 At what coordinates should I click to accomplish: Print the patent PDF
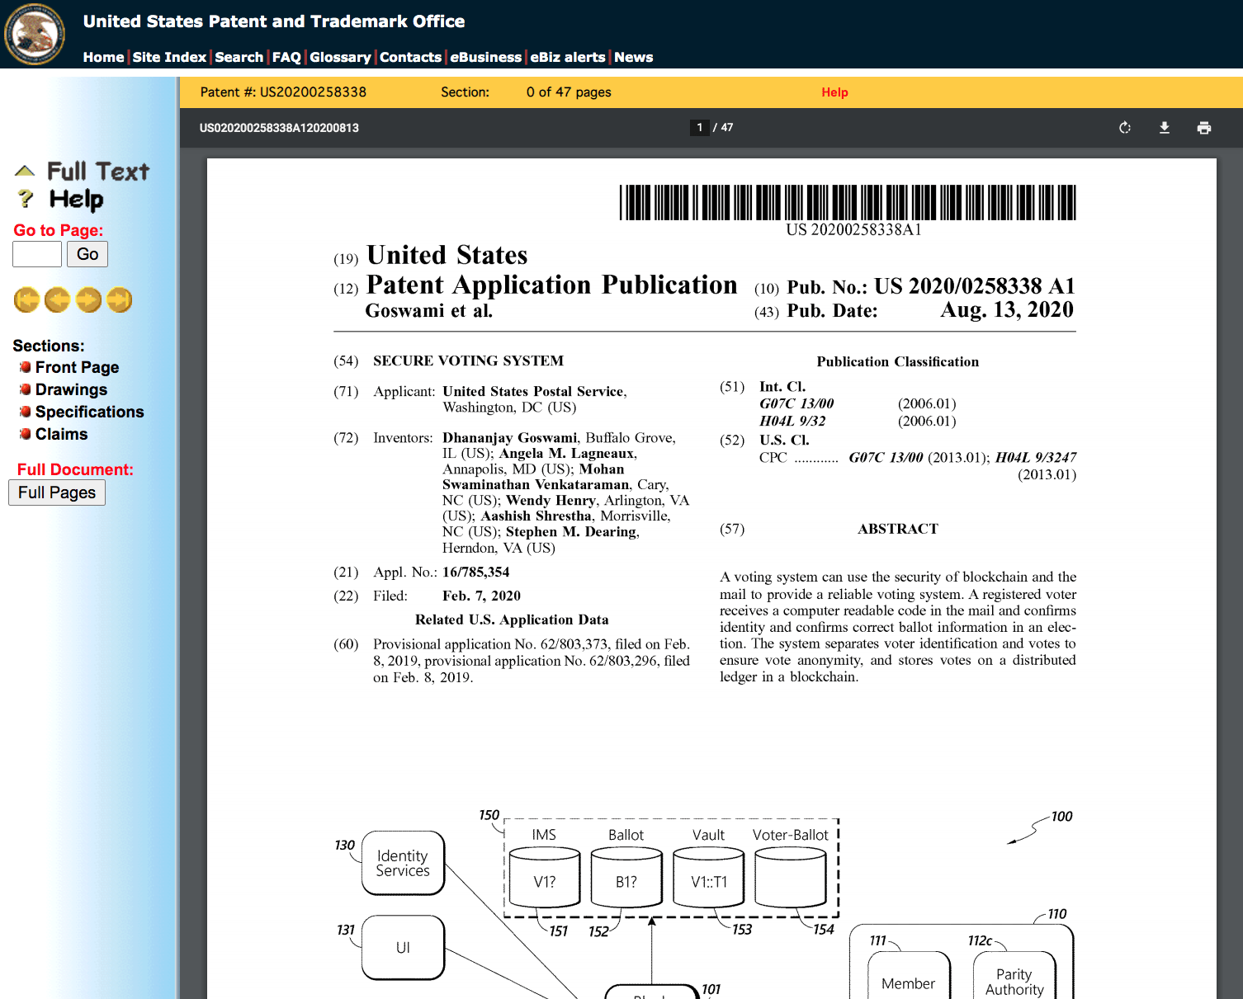1203,128
